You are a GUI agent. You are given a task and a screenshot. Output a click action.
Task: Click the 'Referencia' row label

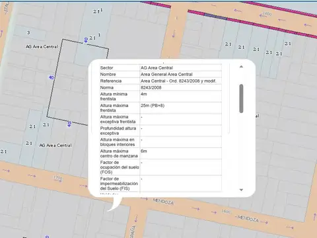tap(111, 81)
